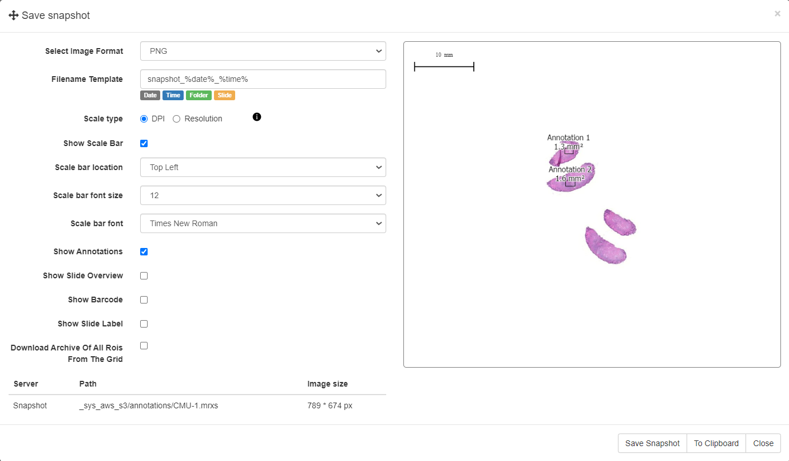Click the Filename Template text field
This screenshot has height=461, width=789.
263,79
